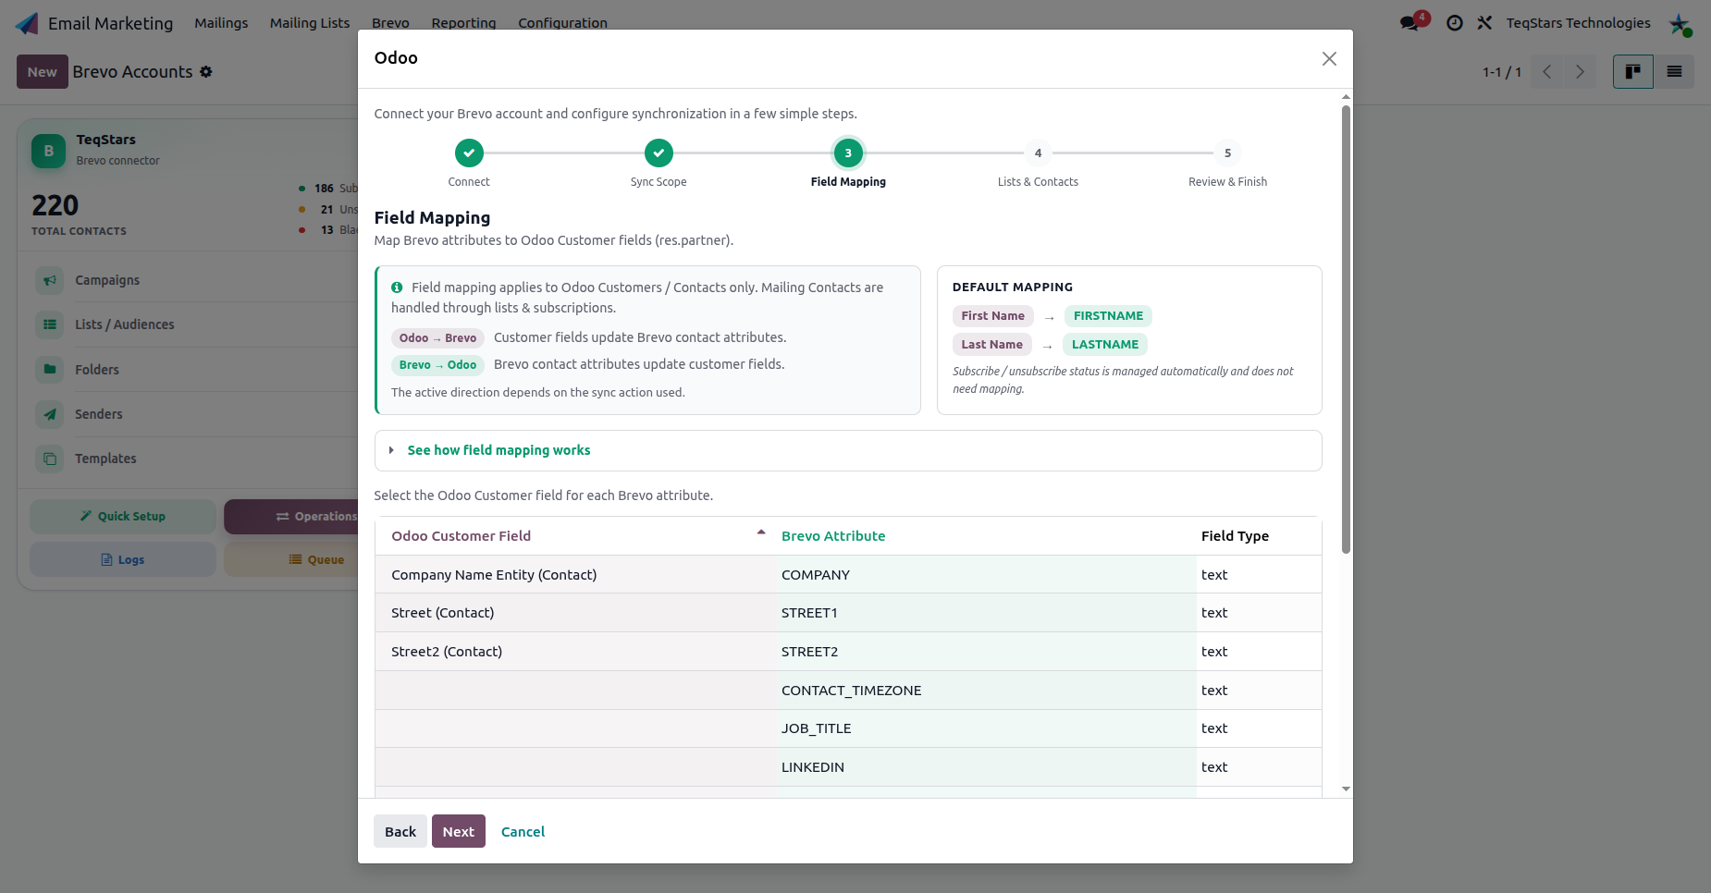Open the debug tools icon in top bar

tap(1484, 23)
